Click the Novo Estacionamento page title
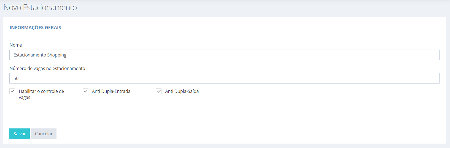Screen dimensions: 450x148 pyautogui.click(x=40, y=7)
